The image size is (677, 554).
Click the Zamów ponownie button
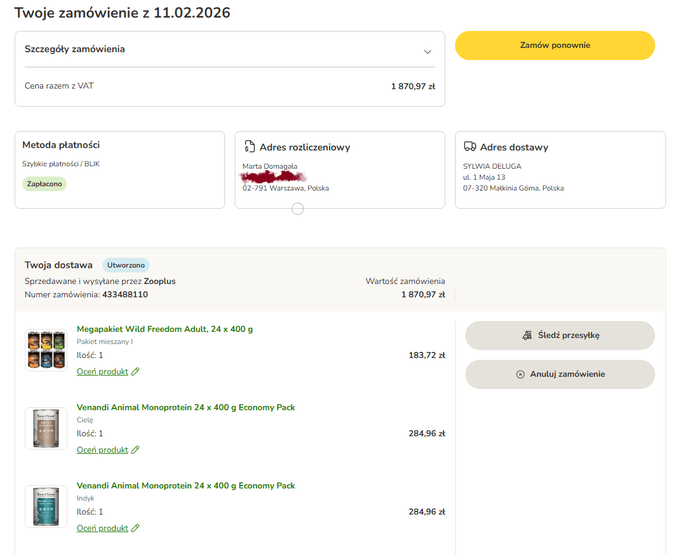tap(555, 46)
